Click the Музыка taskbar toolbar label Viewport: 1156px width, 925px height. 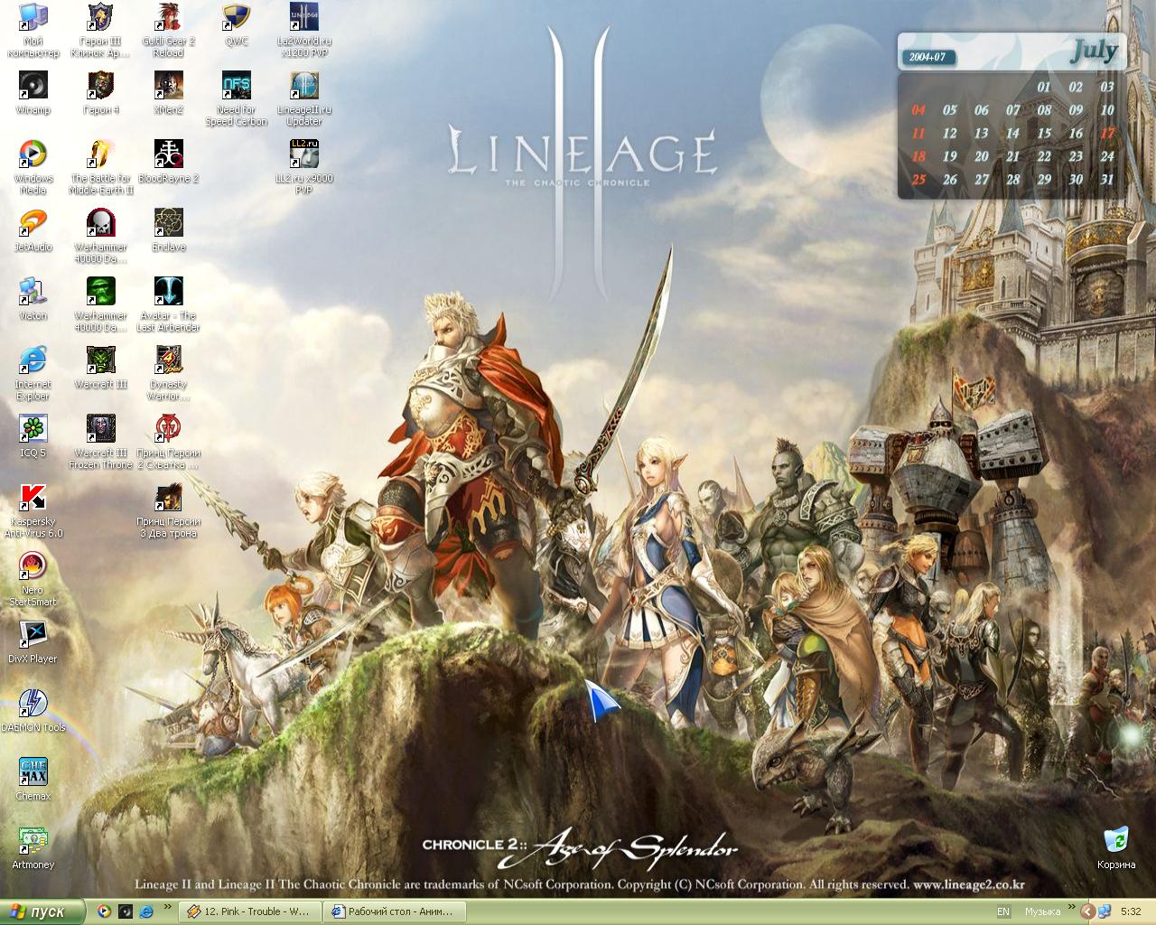tap(1042, 911)
